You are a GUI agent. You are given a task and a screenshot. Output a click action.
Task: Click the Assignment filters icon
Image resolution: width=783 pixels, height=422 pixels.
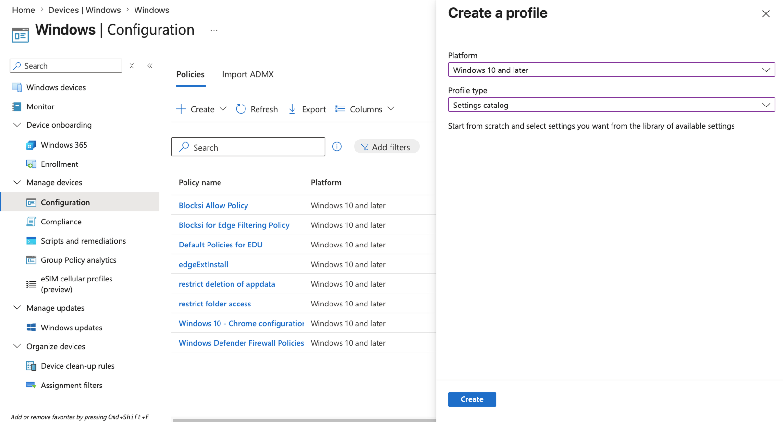tap(31, 385)
